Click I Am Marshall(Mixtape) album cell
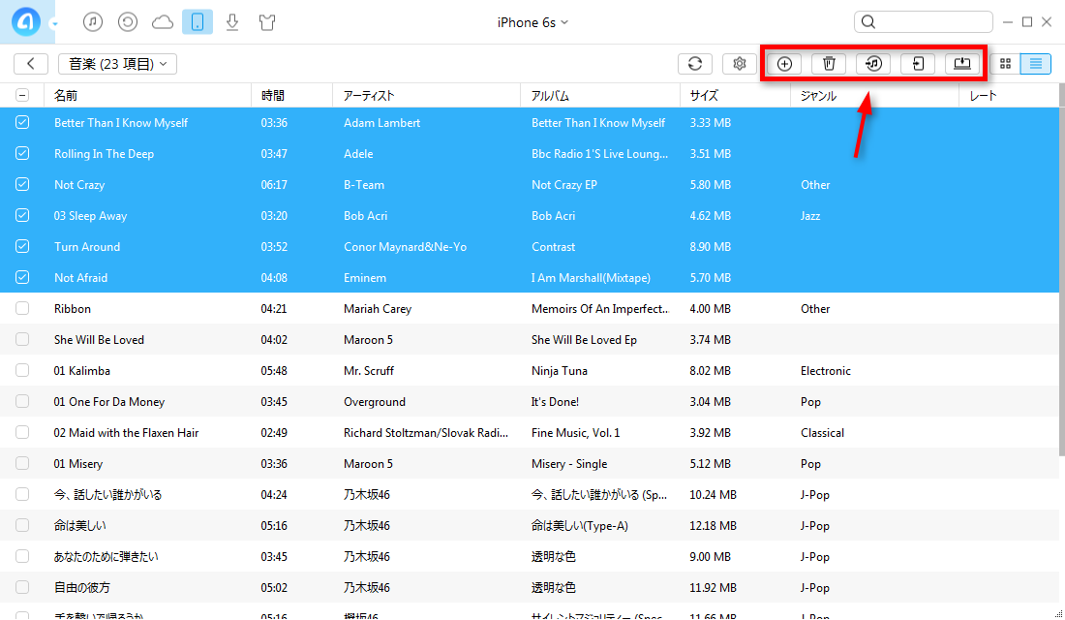The height and width of the screenshot is (620, 1065). tap(591, 277)
